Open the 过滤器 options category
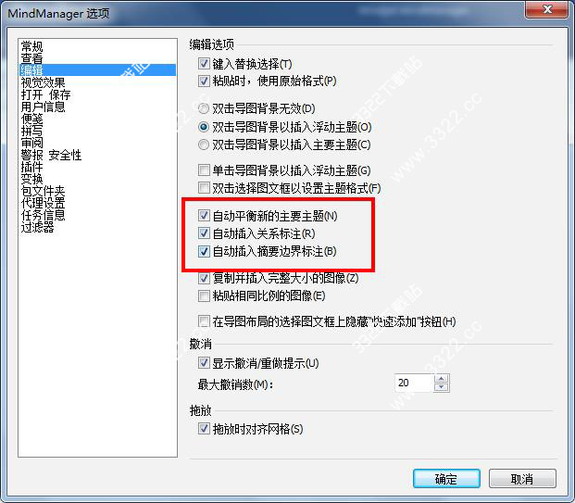Screen dimensions: 575x503 tap(37, 227)
